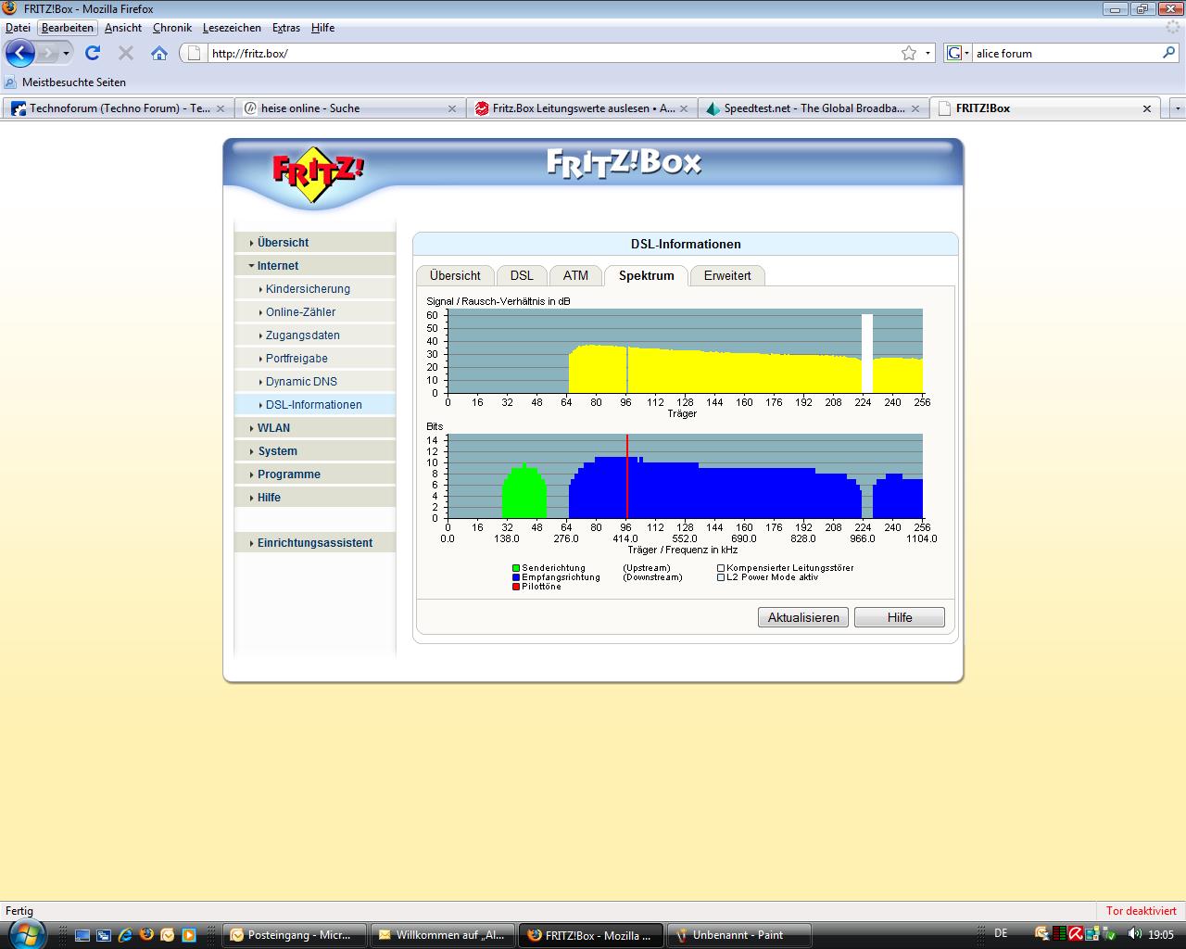Viewport: 1186px width, 949px height.
Task: Switch to the ATM tab
Action: (575, 275)
